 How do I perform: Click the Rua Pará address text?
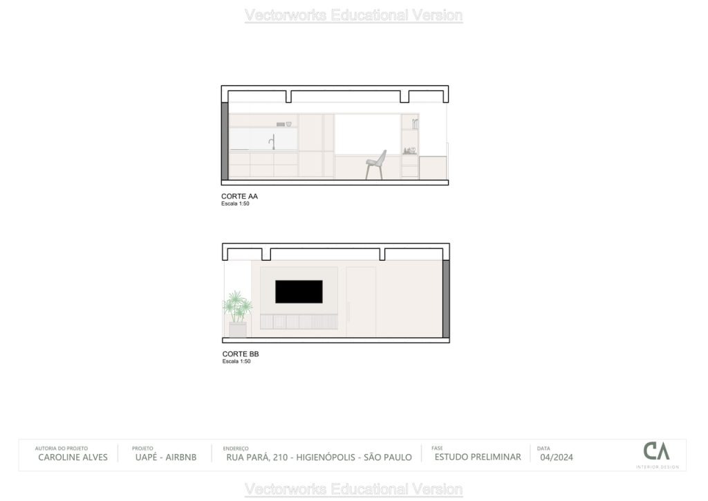coord(319,457)
